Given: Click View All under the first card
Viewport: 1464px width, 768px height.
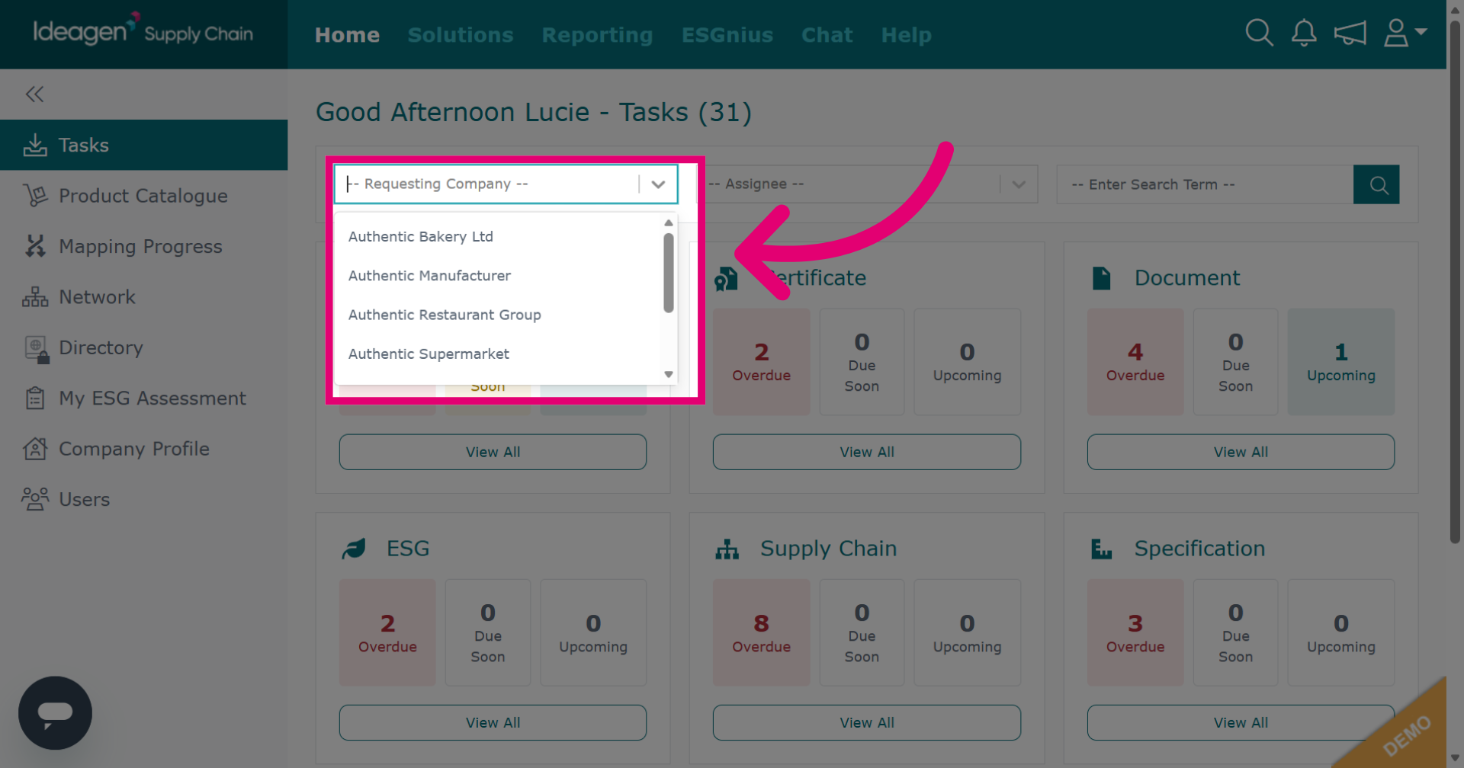Looking at the screenshot, I should [493, 452].
